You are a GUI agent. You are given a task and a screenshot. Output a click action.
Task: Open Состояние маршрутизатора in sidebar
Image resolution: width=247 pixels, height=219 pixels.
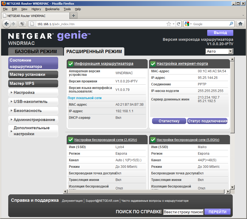[x=33, y=63]
